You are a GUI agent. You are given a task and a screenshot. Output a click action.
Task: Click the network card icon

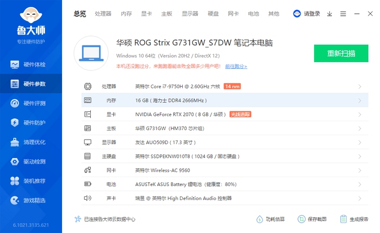click(x=88, y=170)
